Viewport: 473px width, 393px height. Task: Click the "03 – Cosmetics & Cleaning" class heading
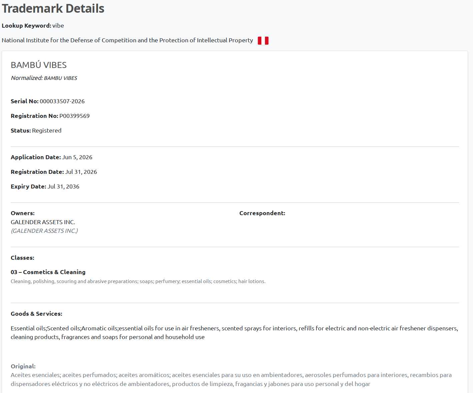click(48, 272)
